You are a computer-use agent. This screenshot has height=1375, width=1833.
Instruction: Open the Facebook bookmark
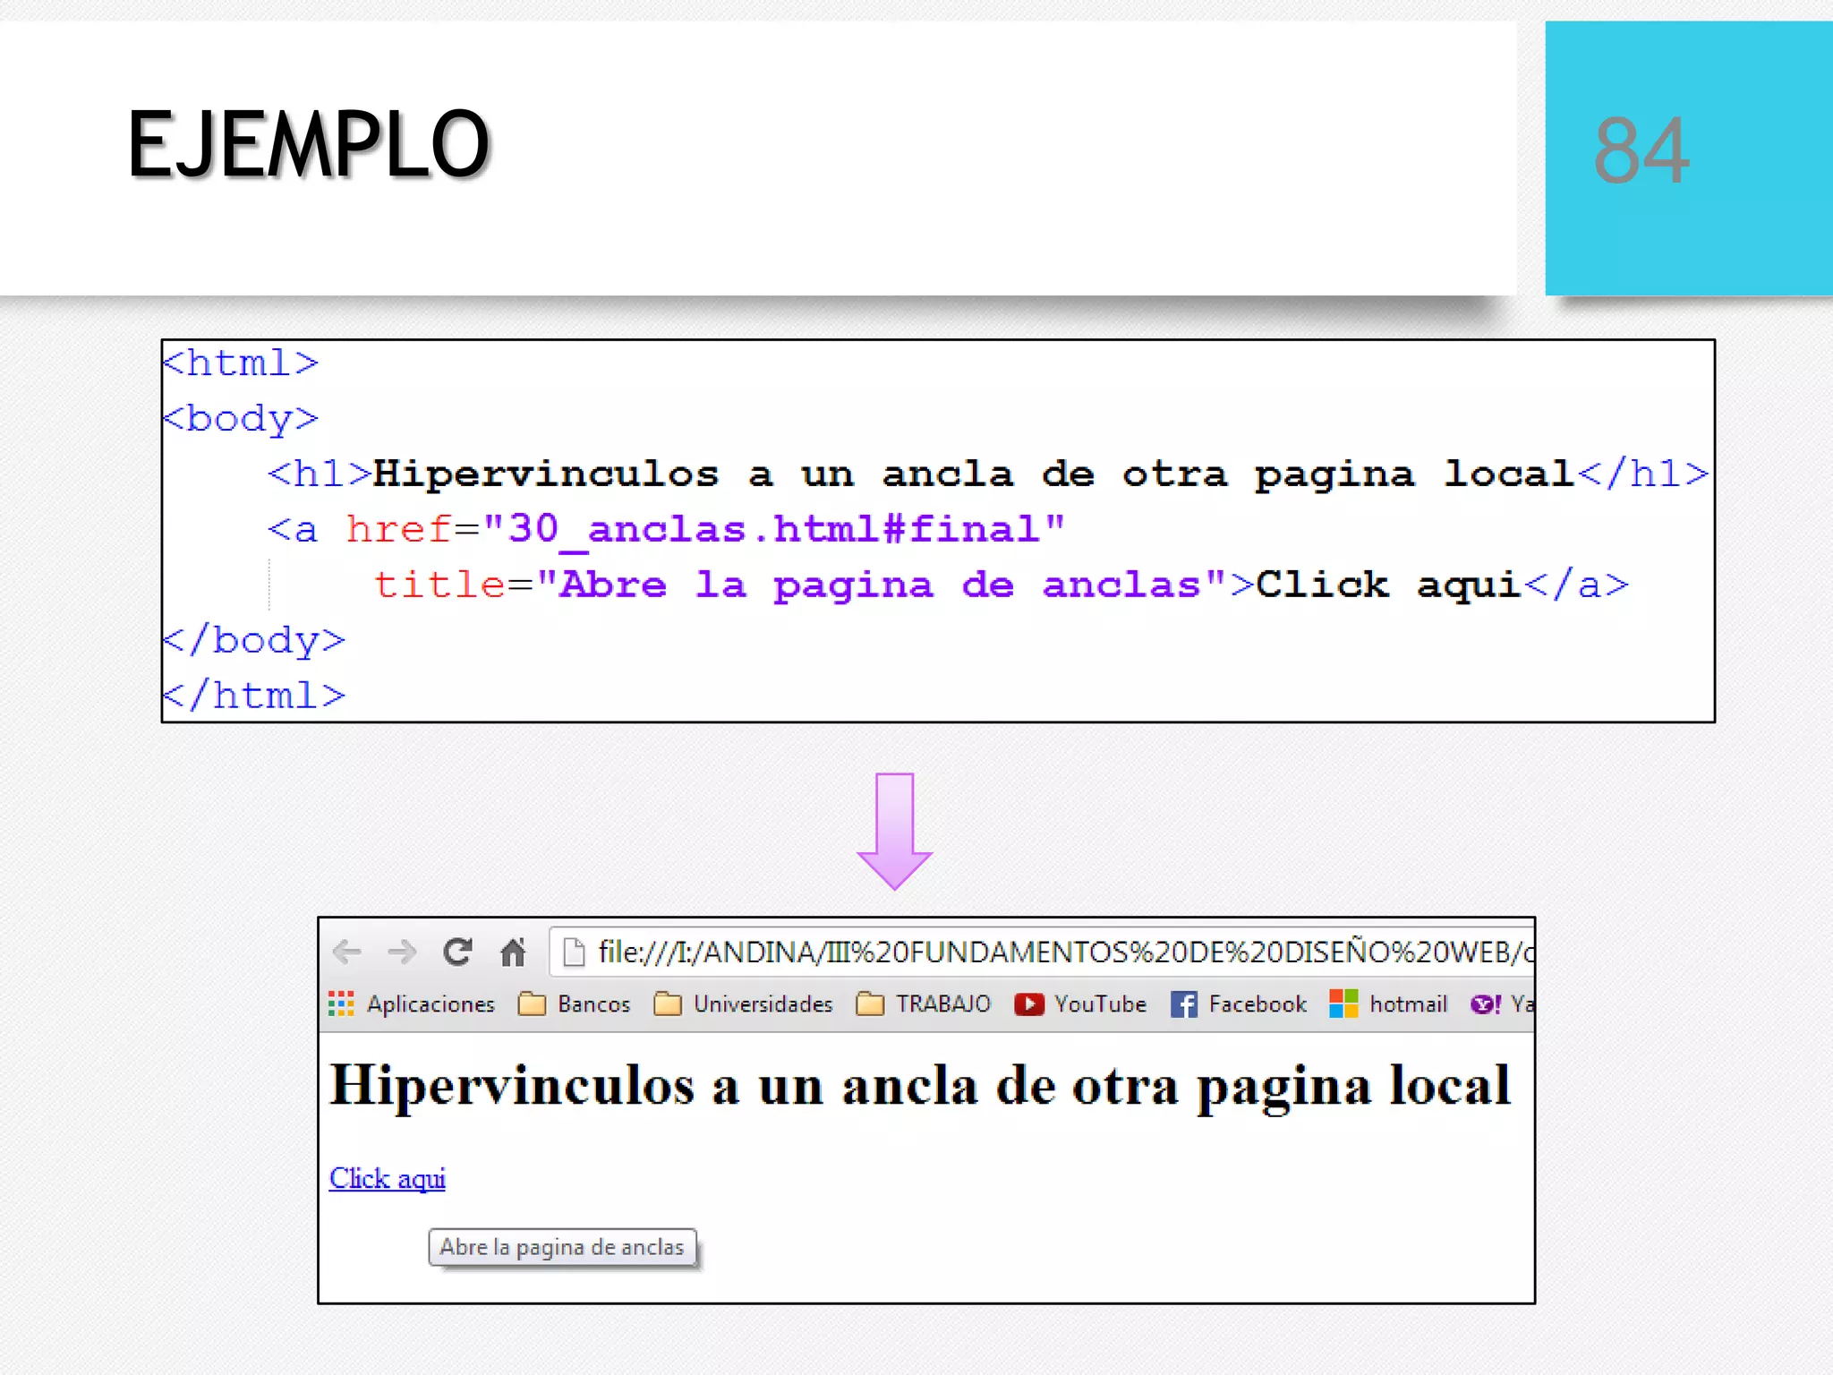click(1239, 1004)
